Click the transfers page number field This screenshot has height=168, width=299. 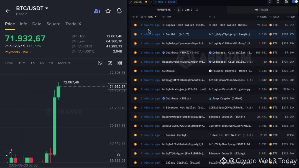179,10
